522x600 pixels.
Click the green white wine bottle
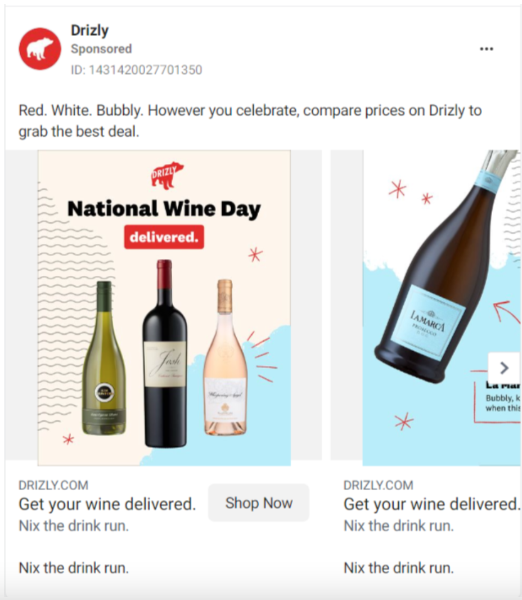point(105,358)
